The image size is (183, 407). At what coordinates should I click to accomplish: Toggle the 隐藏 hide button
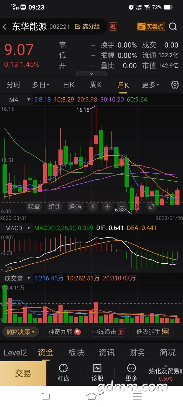click(x=34, y=206)
